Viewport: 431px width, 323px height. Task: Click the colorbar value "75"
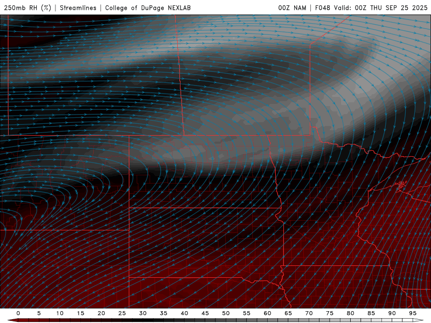pos(330,313)
